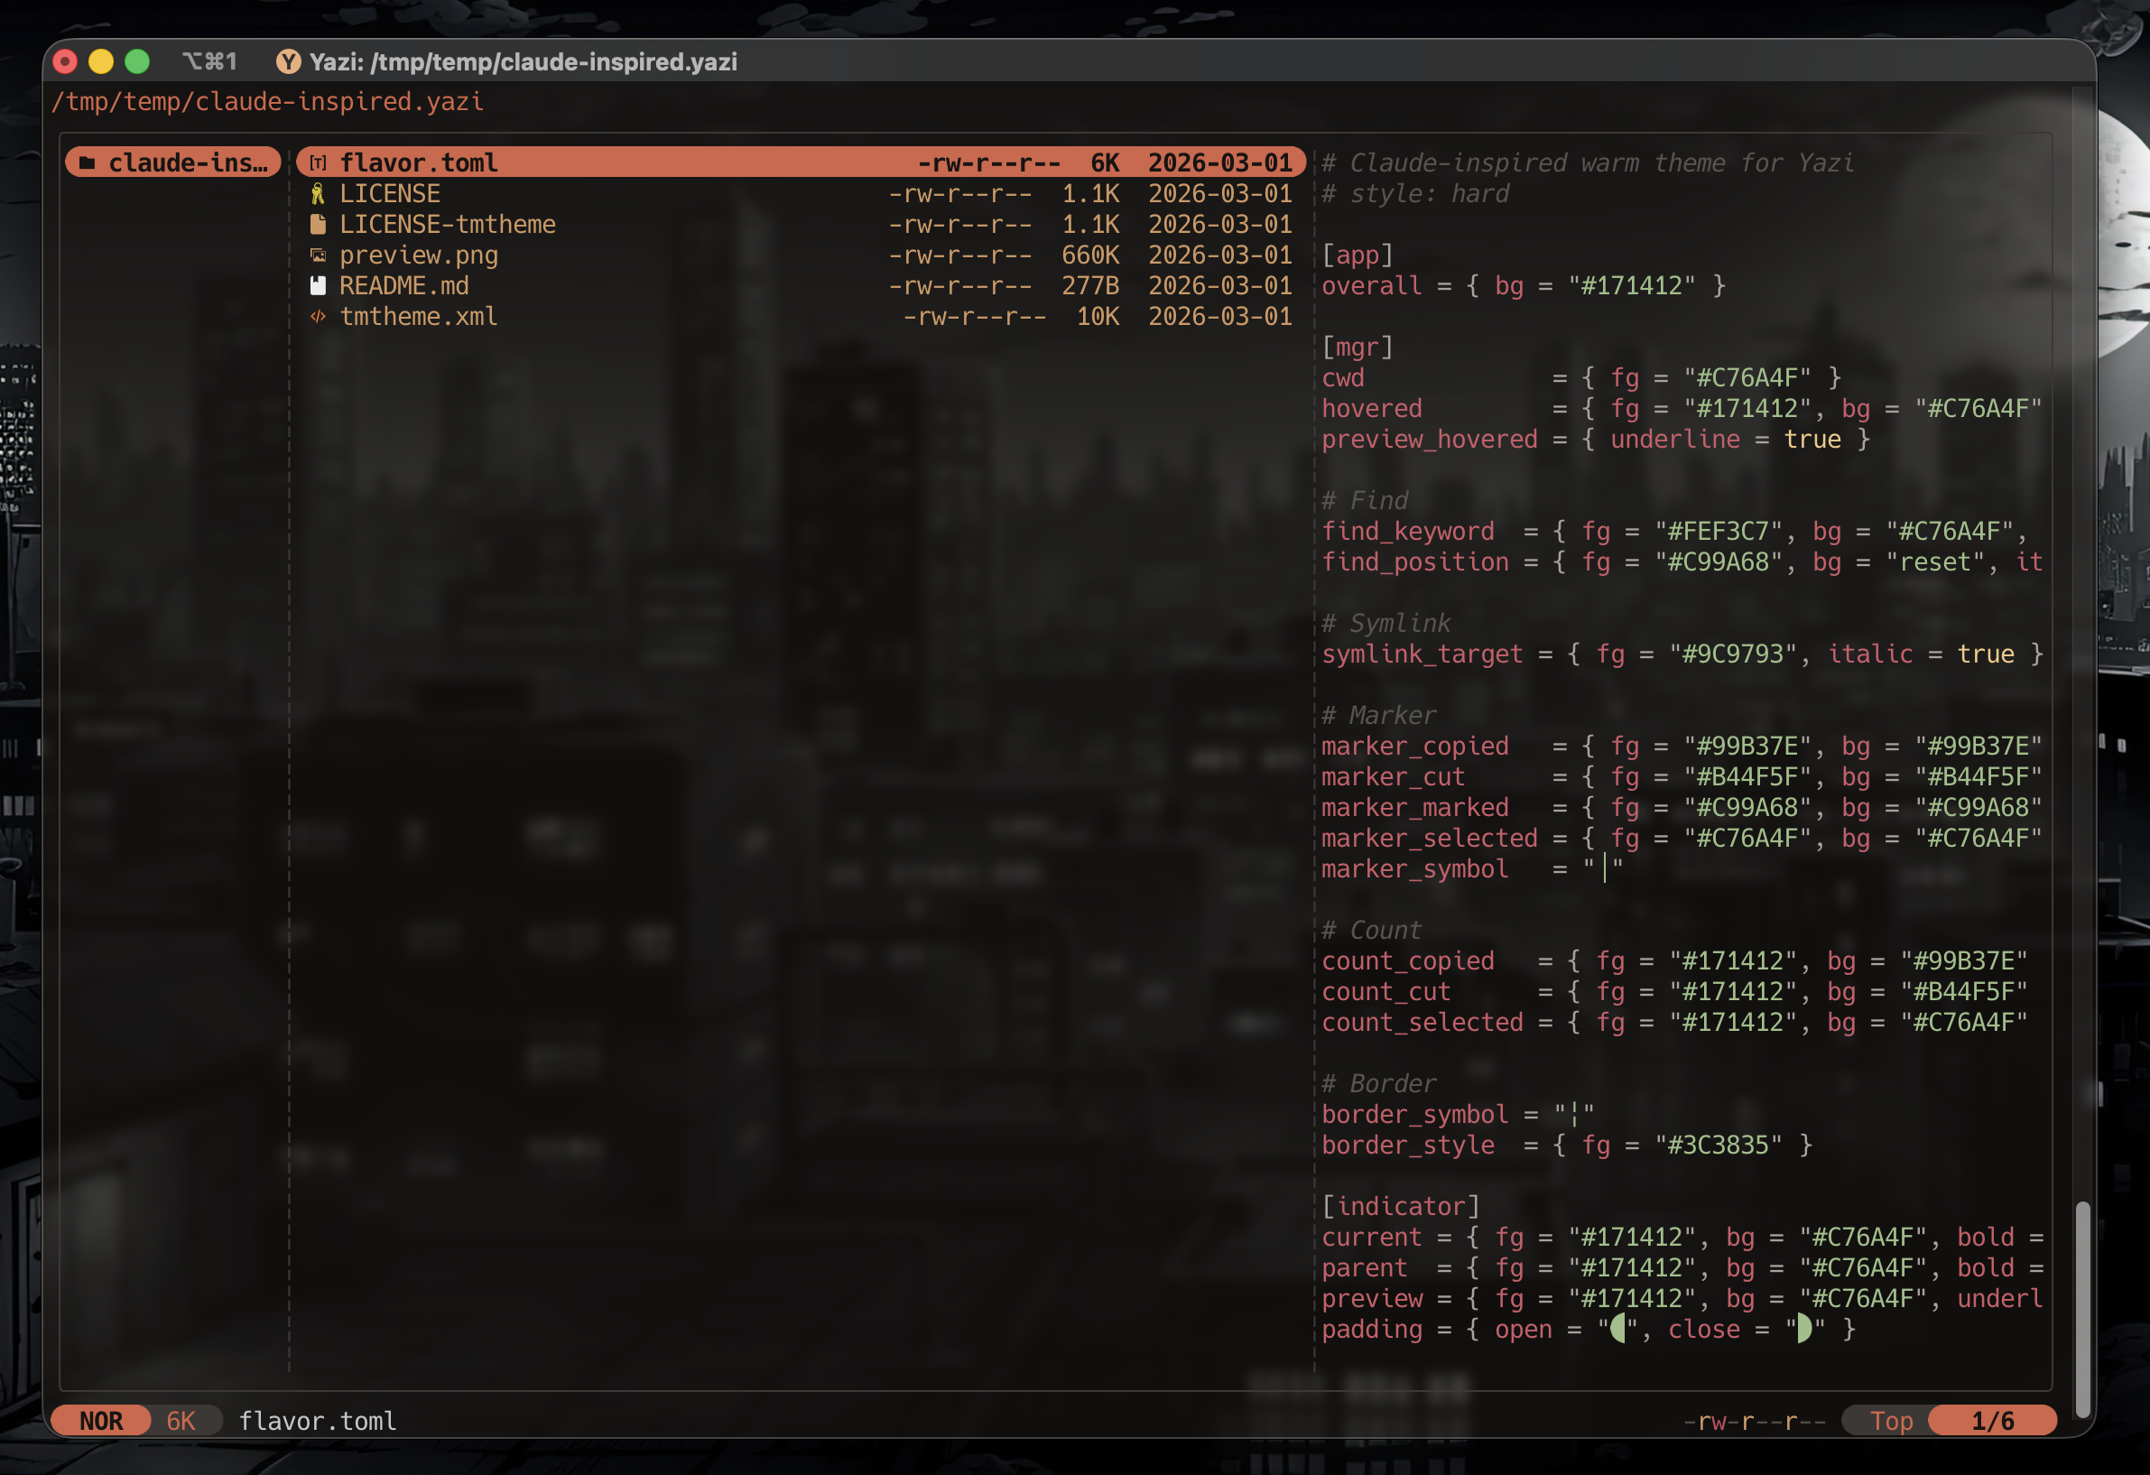This screenshot has width=2150, height=1475.
Task: Click the [indicator] section heading in preview
Action: pos(1400,1206)
